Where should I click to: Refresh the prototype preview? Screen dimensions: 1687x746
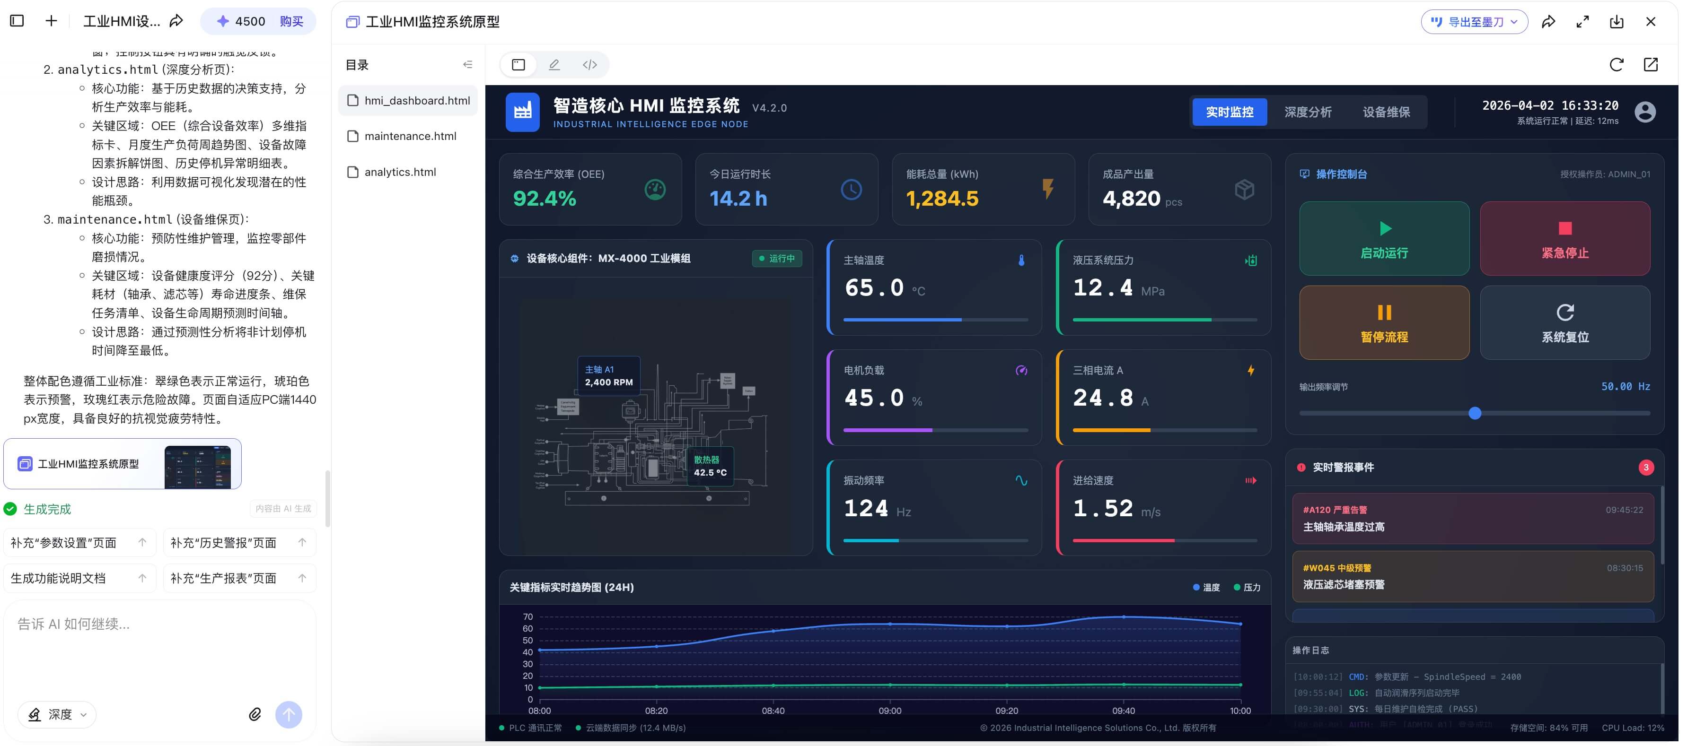click(x=1616, y=64)
